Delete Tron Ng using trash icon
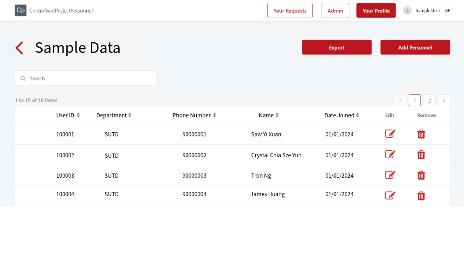The image size is (464, 263). tap(421, 175)
